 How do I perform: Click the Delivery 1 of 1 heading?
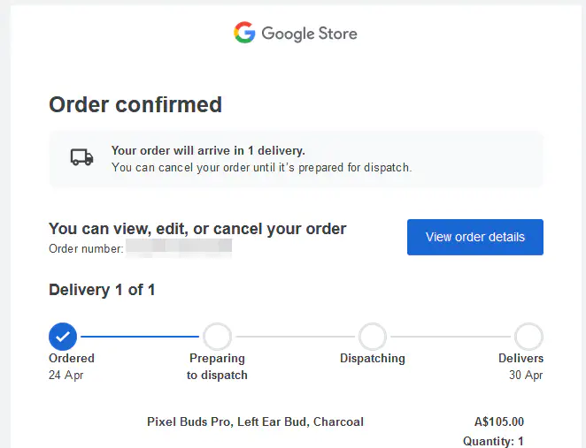point(102,290)
